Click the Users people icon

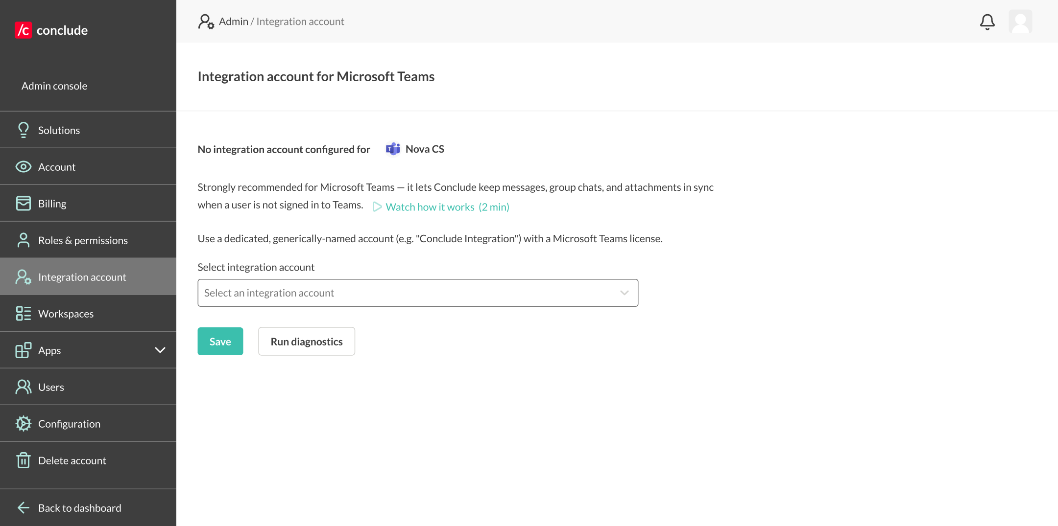click(x=23, y=387)
